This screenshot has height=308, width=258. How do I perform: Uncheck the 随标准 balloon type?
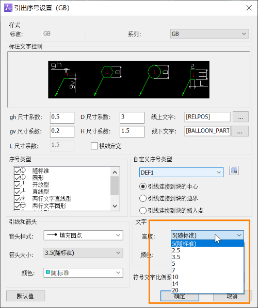pos(17,170)
